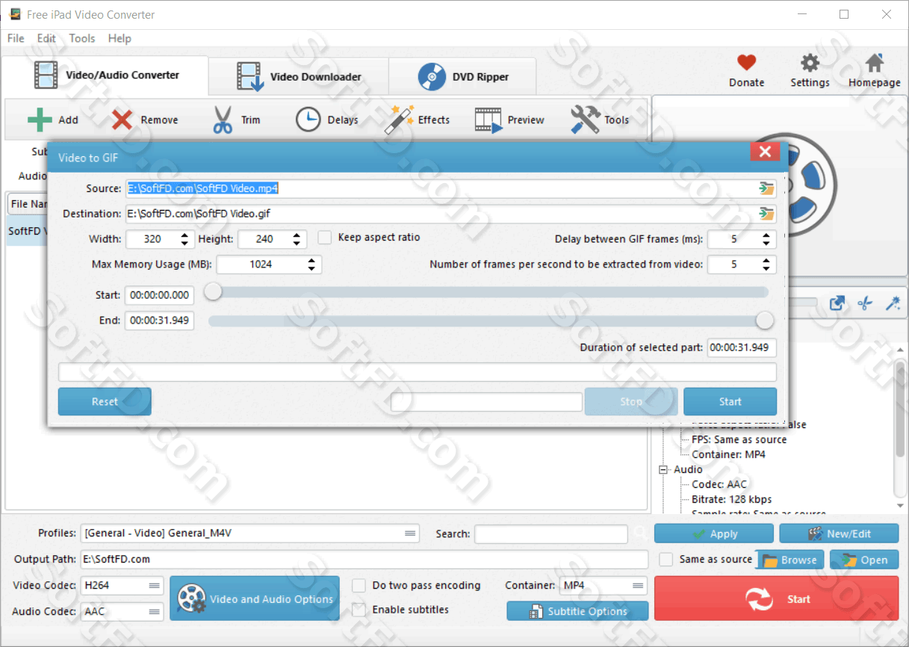Open the Preview film icon
This screenshot has width=909, height=647.
[x=488, y=120]
